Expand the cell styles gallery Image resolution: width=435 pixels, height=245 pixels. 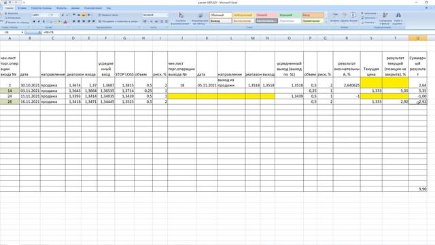coord(326,21)
